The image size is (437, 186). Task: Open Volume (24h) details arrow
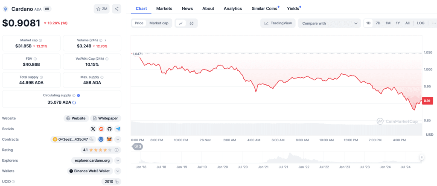coord(105,41)
